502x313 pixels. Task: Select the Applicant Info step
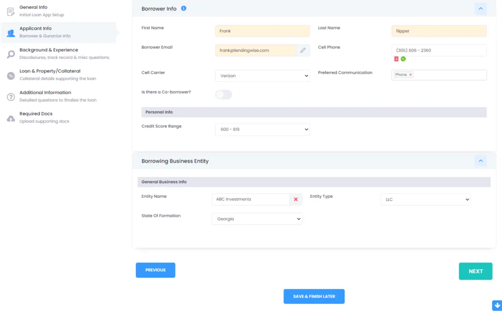[x=58, y=32]
